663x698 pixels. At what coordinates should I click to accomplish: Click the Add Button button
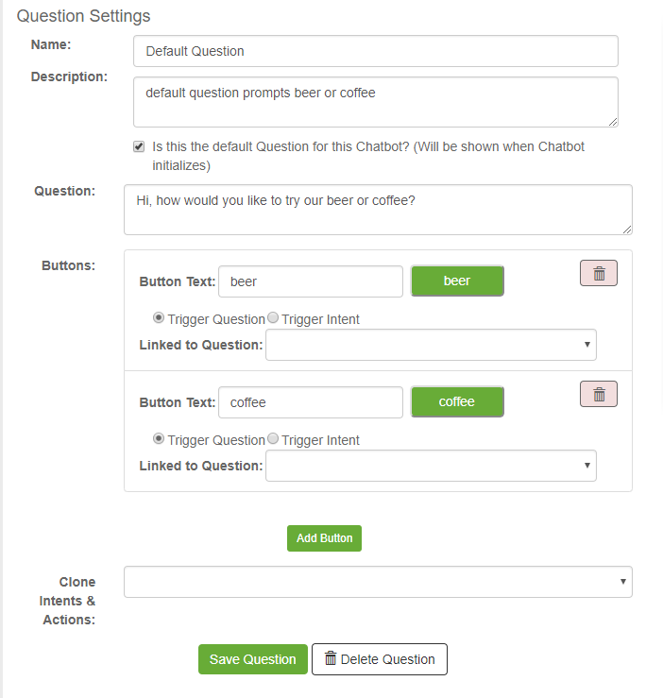pos(324,538)
